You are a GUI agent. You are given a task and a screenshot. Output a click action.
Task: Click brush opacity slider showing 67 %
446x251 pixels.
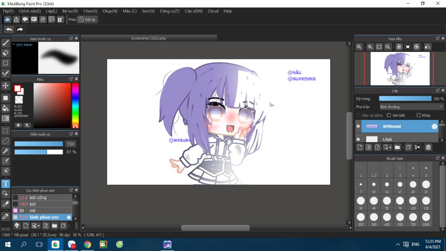tap(39, 152)
